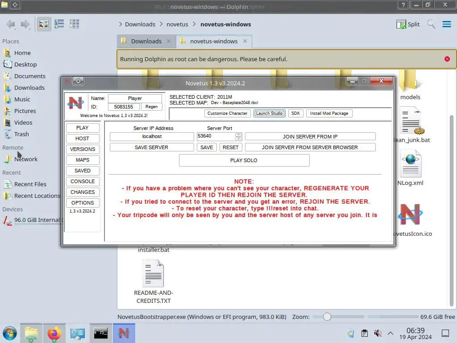Switch Dolphin to icons view mode
457x343 pixels.
44,24
